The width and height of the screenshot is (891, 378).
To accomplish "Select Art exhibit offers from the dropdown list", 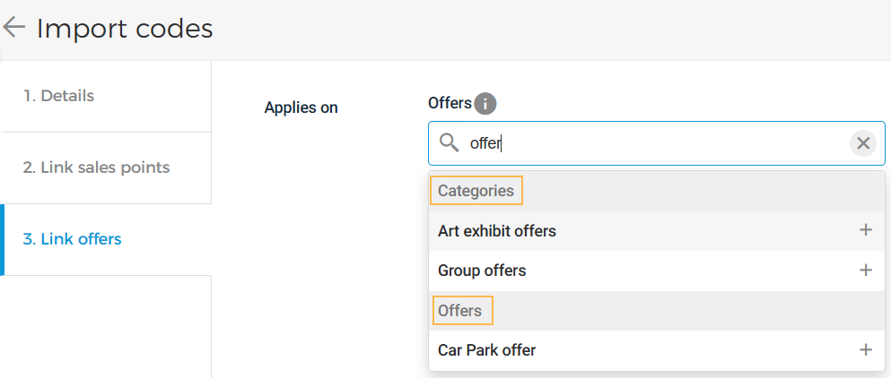I will click(x=497, y=231).
